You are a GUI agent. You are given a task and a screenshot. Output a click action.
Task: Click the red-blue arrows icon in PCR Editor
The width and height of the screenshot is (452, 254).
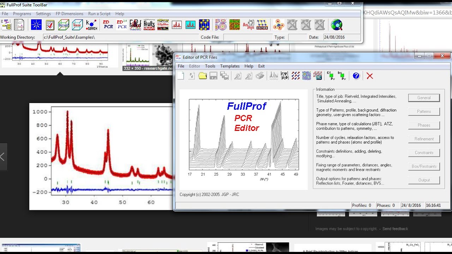(x=296, y=76)
